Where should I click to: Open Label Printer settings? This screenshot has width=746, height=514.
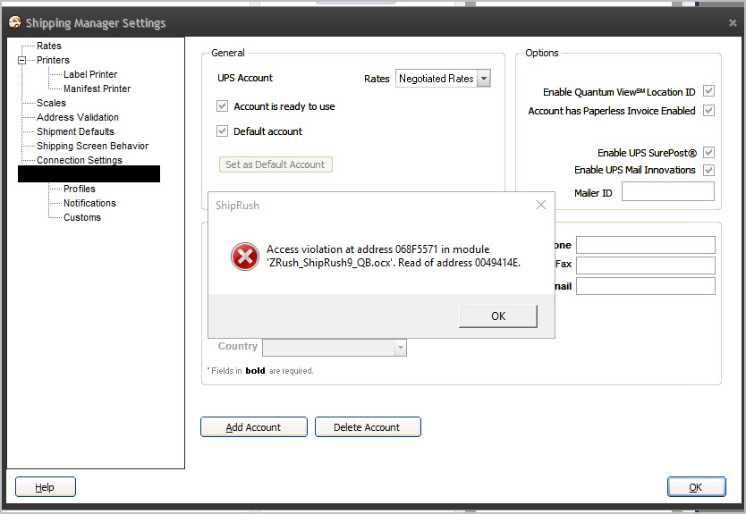coord(90,74)
